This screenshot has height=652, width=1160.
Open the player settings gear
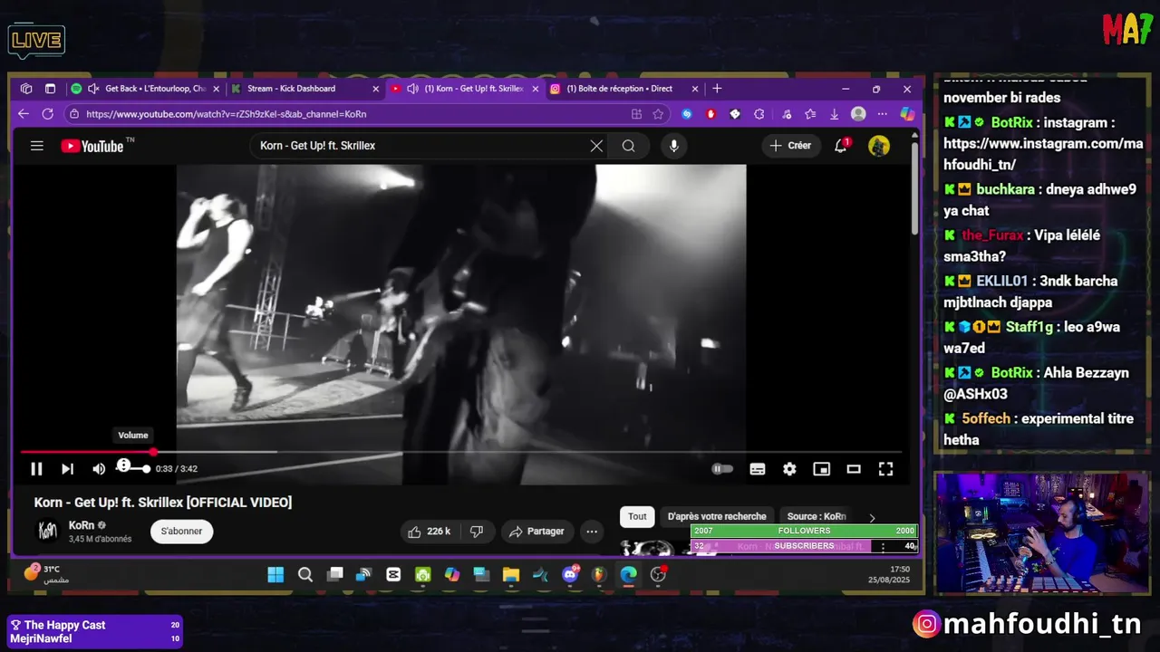(x=789, y=469)
